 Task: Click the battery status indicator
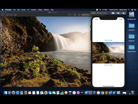pos(105,10)
